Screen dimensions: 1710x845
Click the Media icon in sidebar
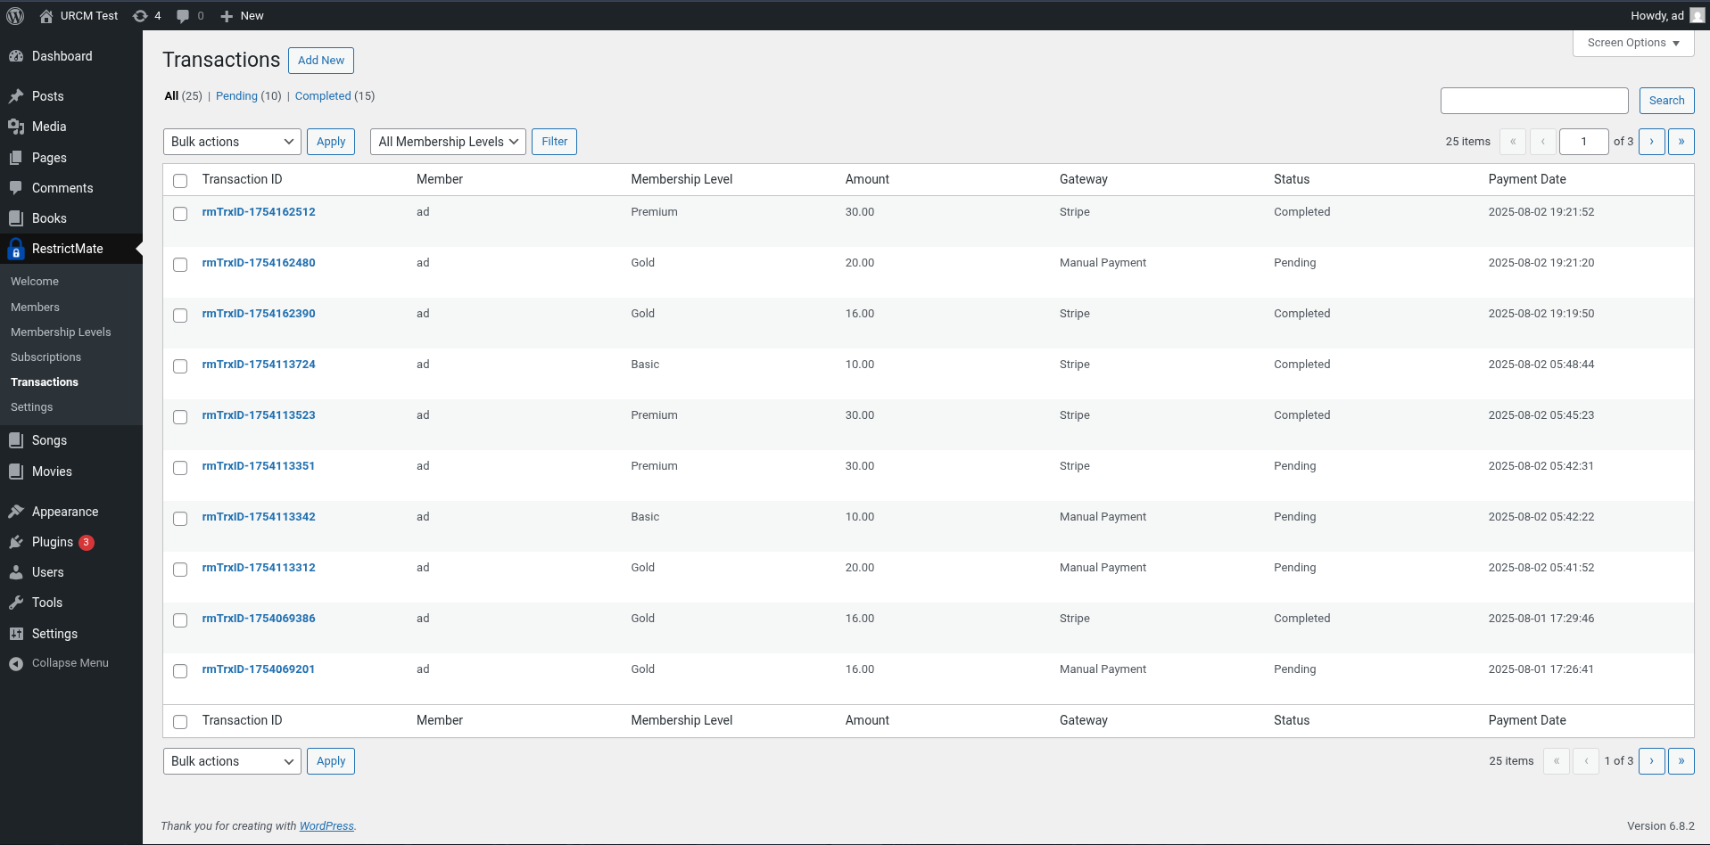point(16,127)
